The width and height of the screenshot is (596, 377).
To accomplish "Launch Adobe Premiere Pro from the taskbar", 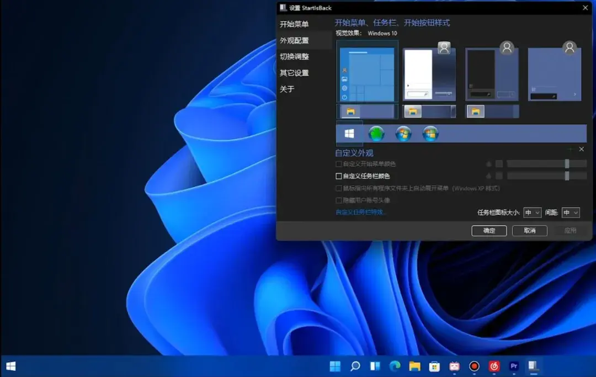I will coord(514,366).
